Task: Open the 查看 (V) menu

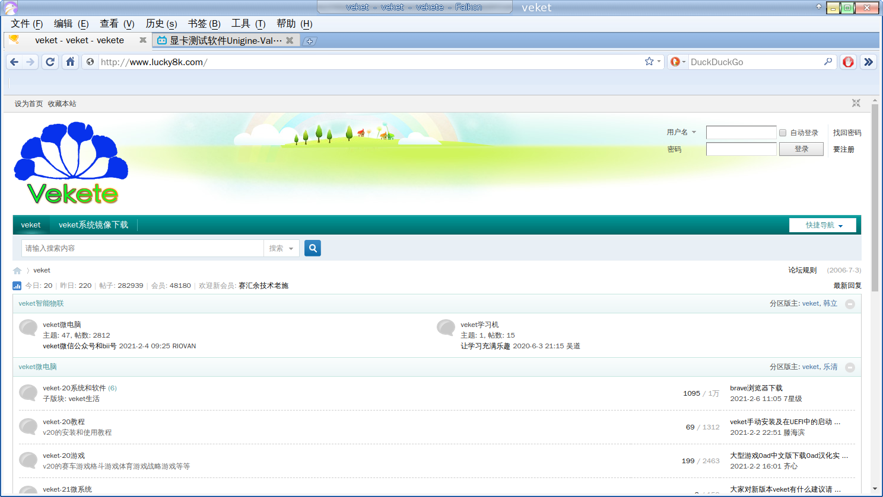Action: pyautogui.click(x=117, y=24)
